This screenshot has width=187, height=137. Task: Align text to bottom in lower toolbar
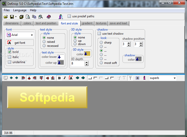[53, 78]
